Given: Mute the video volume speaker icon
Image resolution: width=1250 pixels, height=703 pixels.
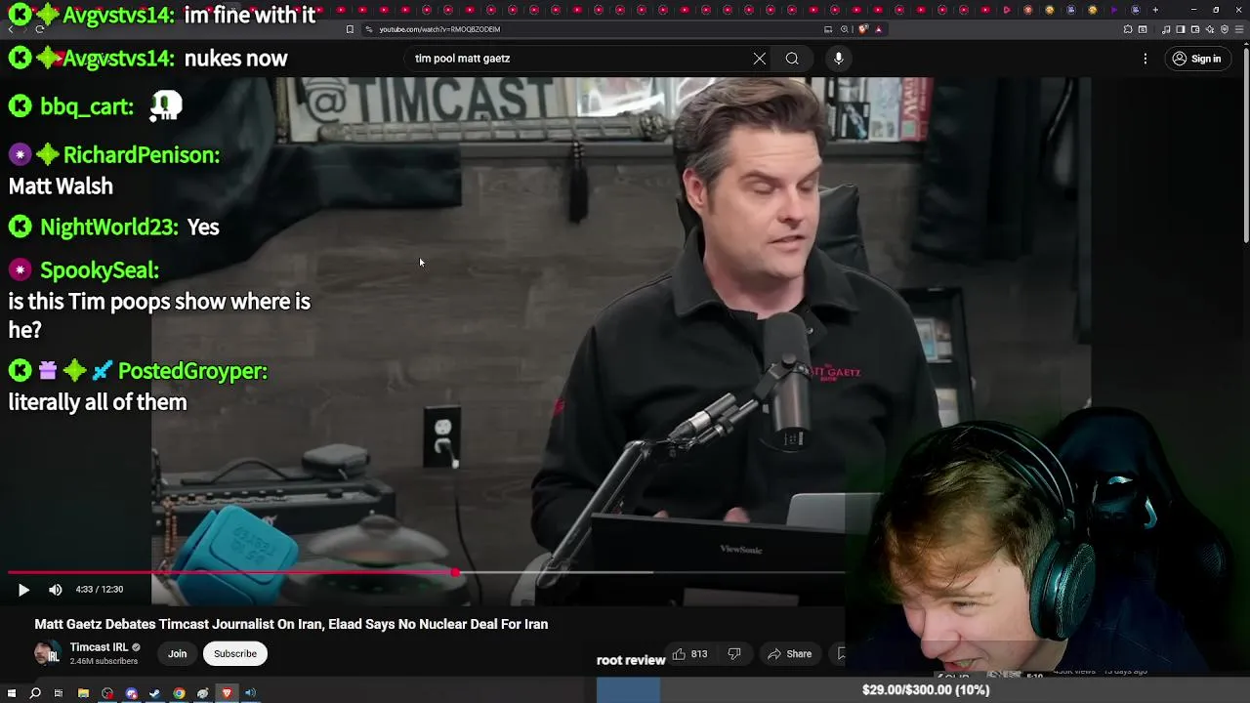Looking at the screenshot, I should [56, 590].
